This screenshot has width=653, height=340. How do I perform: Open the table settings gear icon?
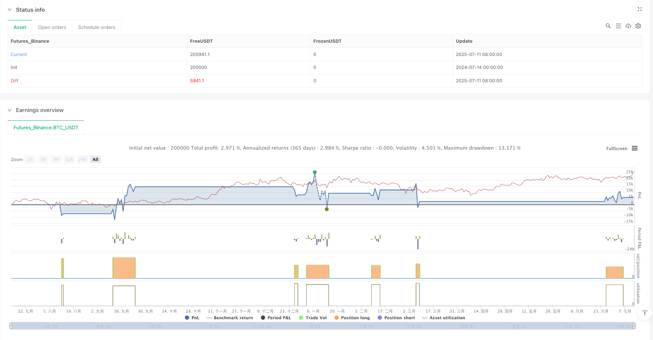click(638, 26)
